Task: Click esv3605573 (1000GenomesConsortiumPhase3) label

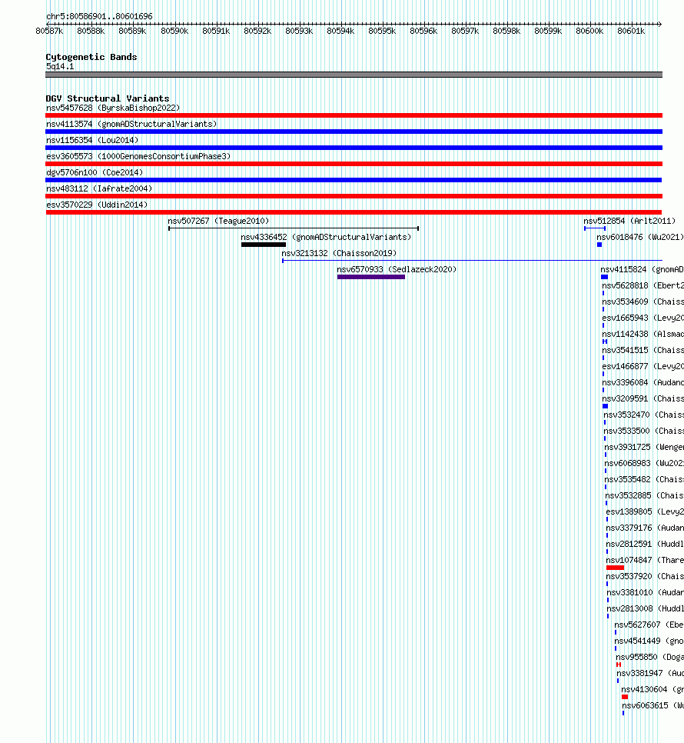Action: click(138, 156)
